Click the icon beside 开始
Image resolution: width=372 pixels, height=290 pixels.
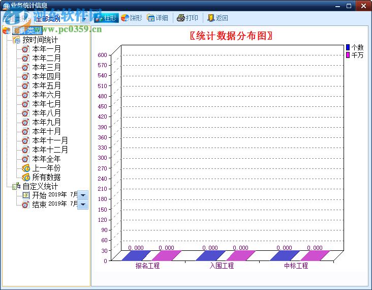click(x=25, y=195)
